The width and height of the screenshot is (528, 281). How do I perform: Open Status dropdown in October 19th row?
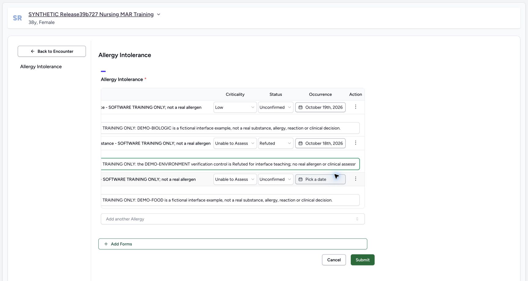coord(276,107)
